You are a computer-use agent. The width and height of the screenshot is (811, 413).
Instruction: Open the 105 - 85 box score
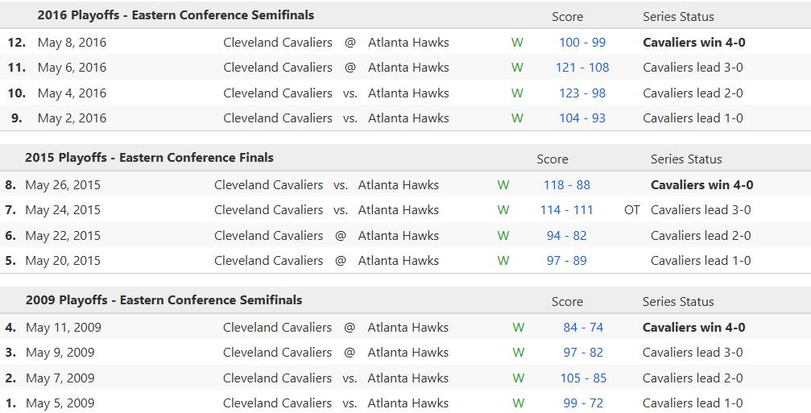click(x=582, y=378)
